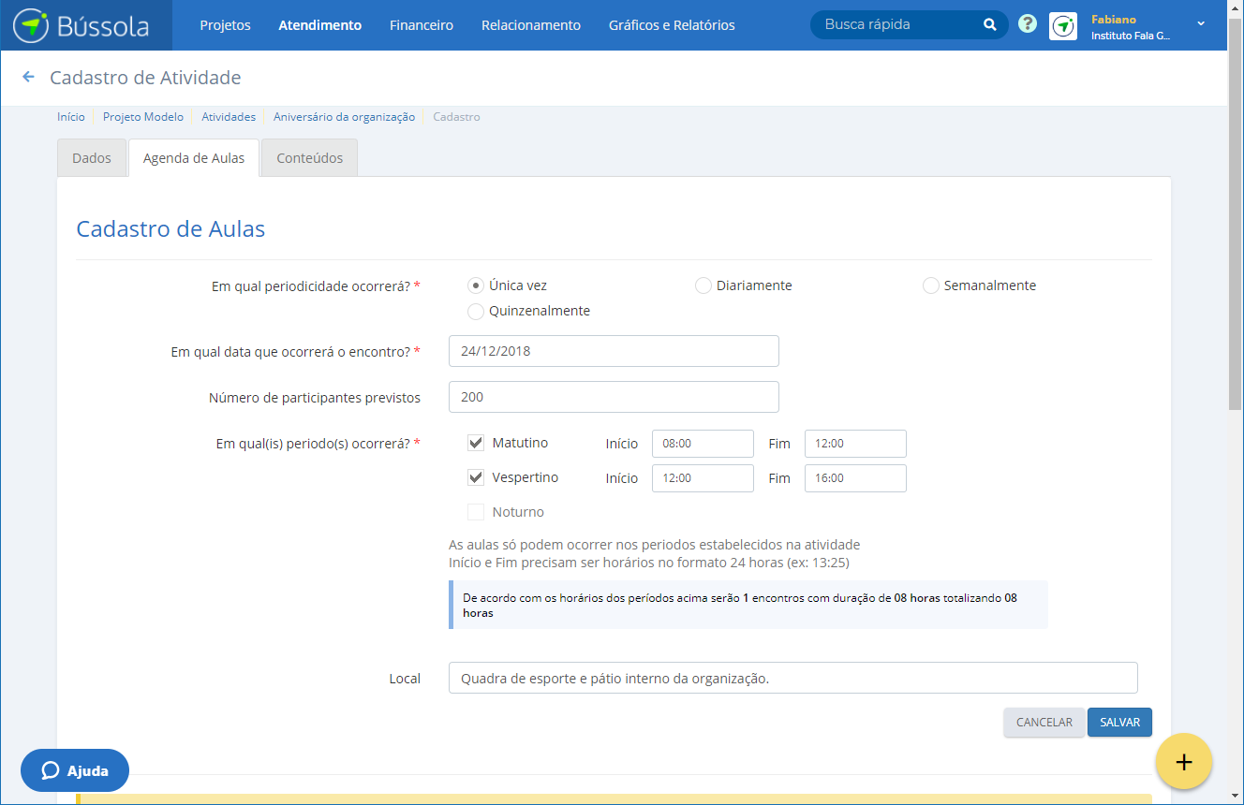Image resolution: width=1244 pixels, height=805 pixels.
Task: Open the Ajuda chat bubble
Action: point(75,771)
